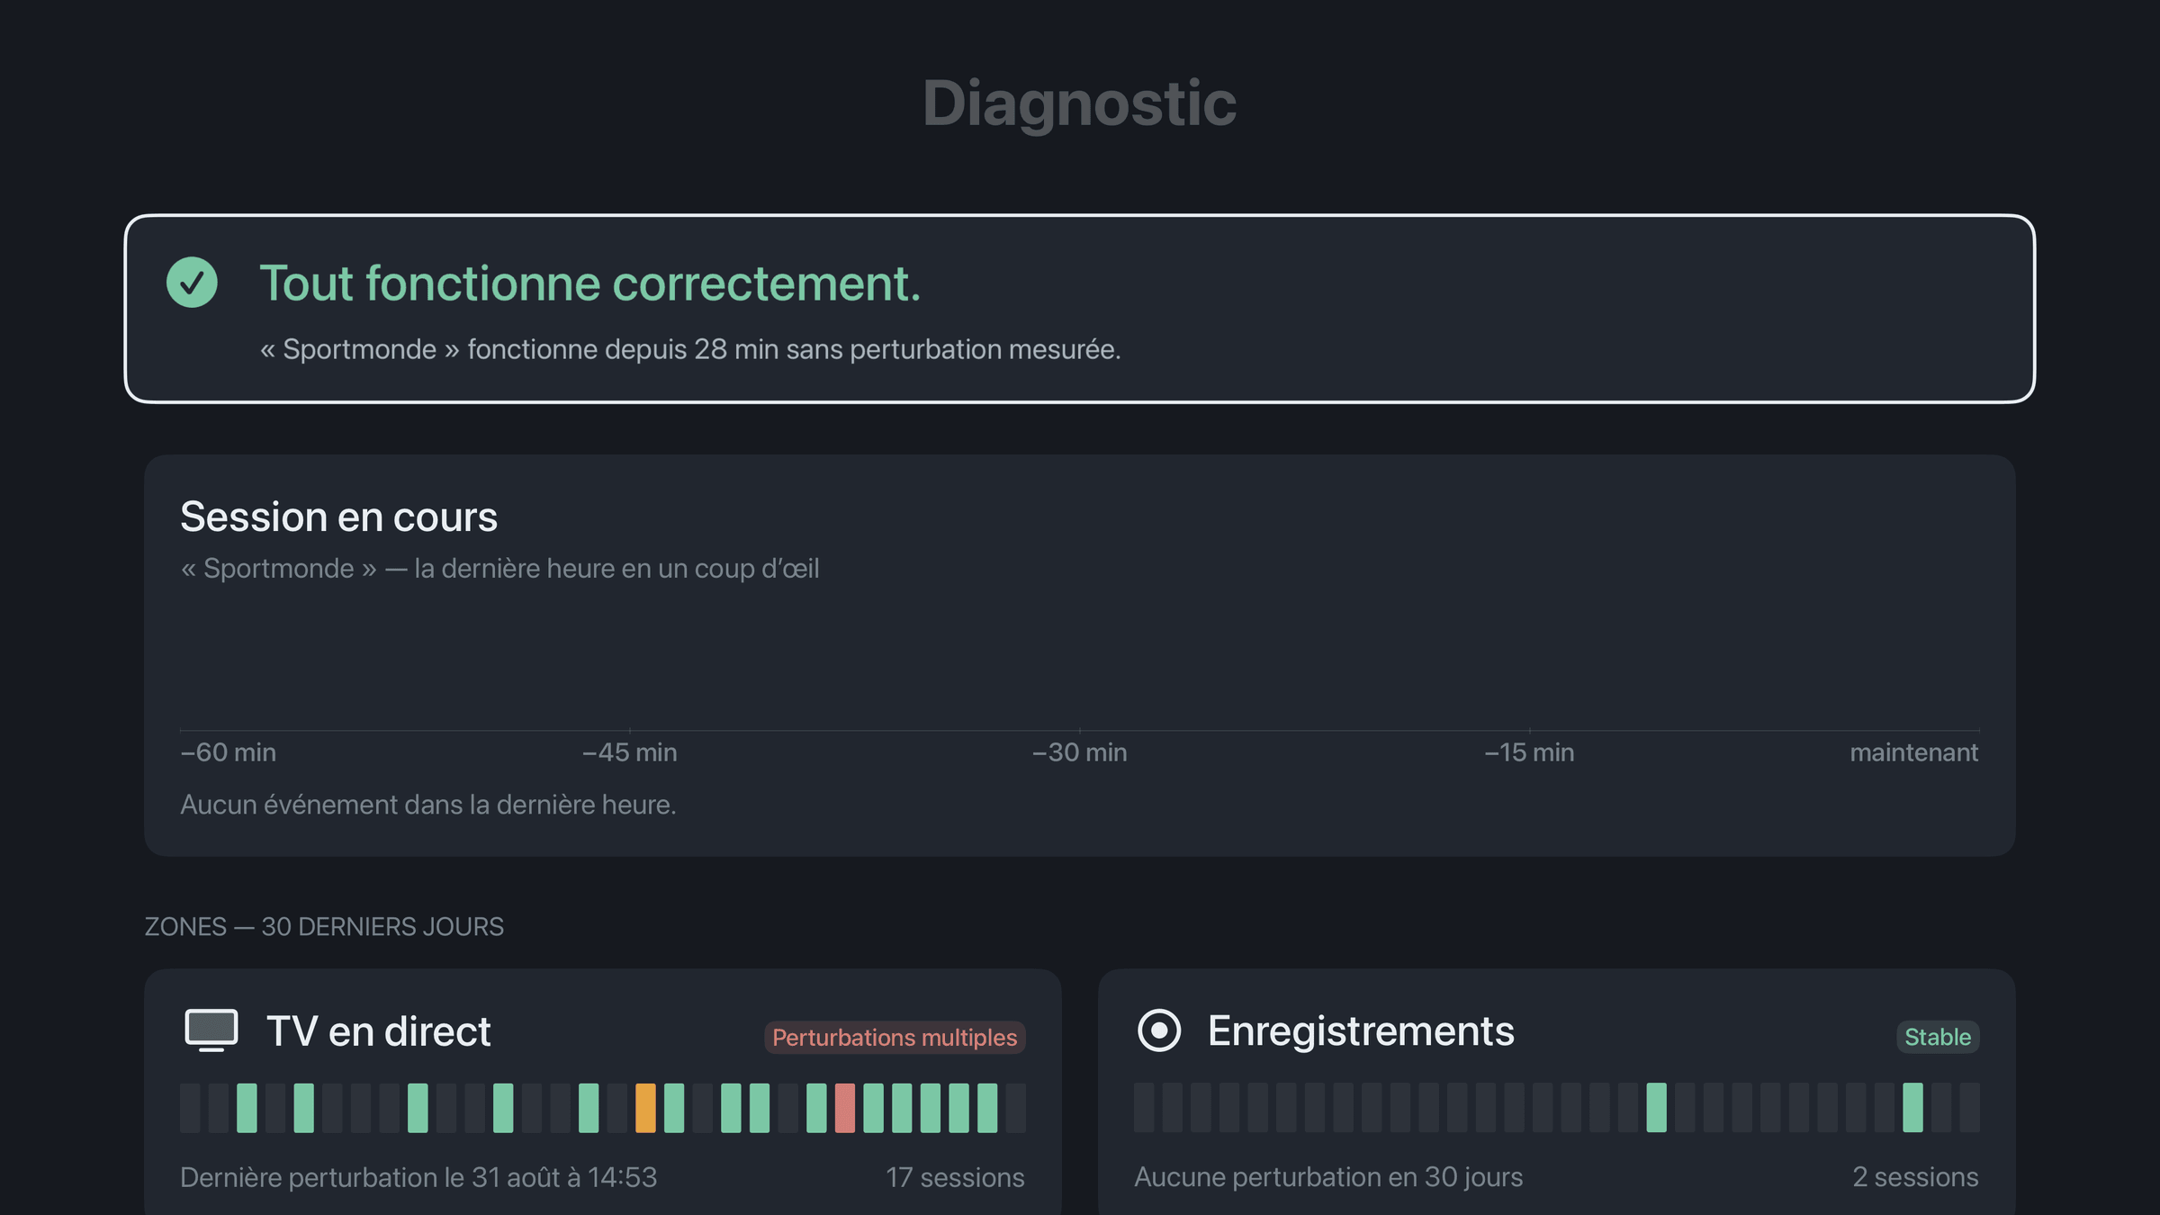The height and width of the screenshot is (1215, 2160).
Task: Click the '−45 min' timeline label
Action: point(630,752)
